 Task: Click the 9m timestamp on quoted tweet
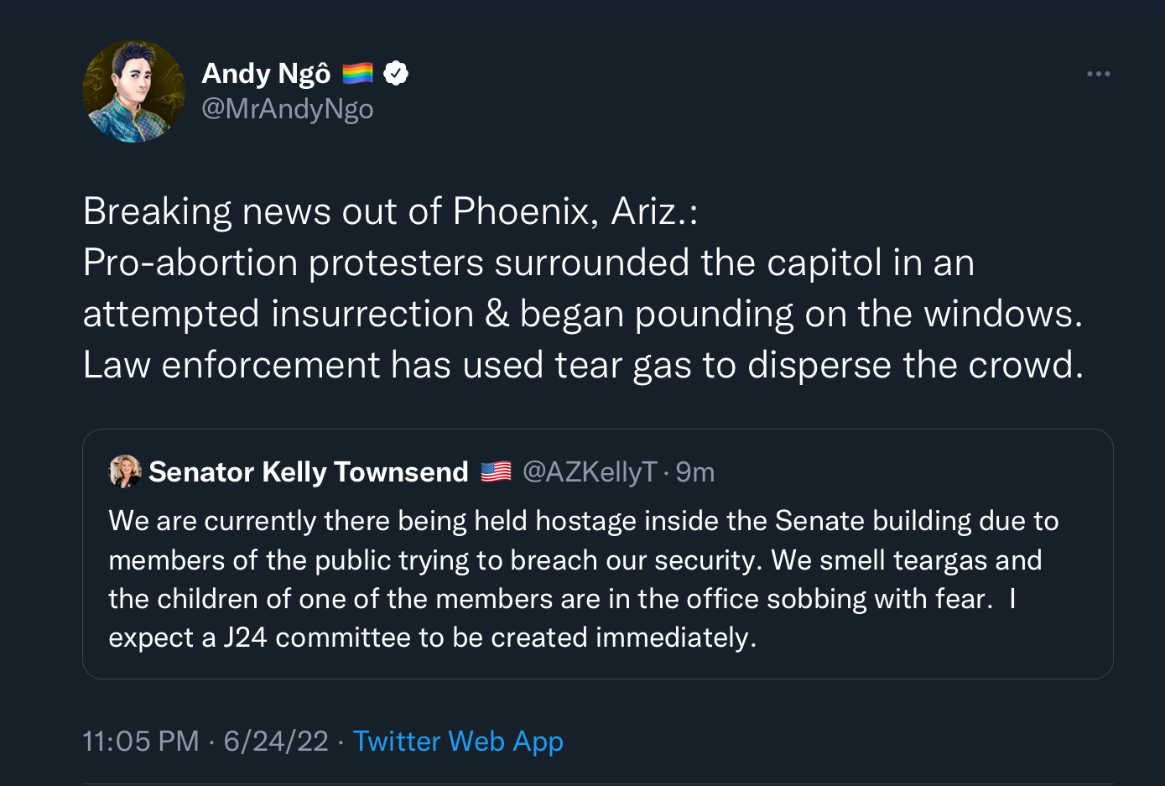coord(695,471)
